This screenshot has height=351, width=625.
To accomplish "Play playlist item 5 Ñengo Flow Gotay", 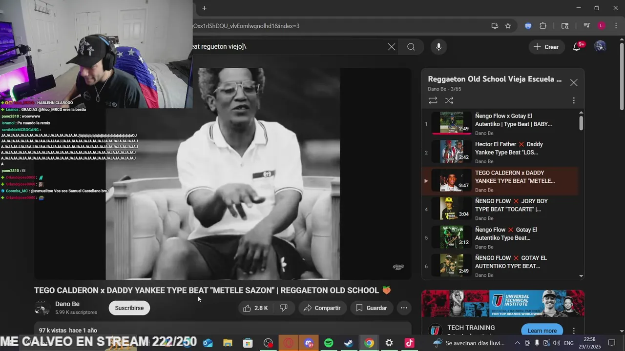I will point(500,237).
